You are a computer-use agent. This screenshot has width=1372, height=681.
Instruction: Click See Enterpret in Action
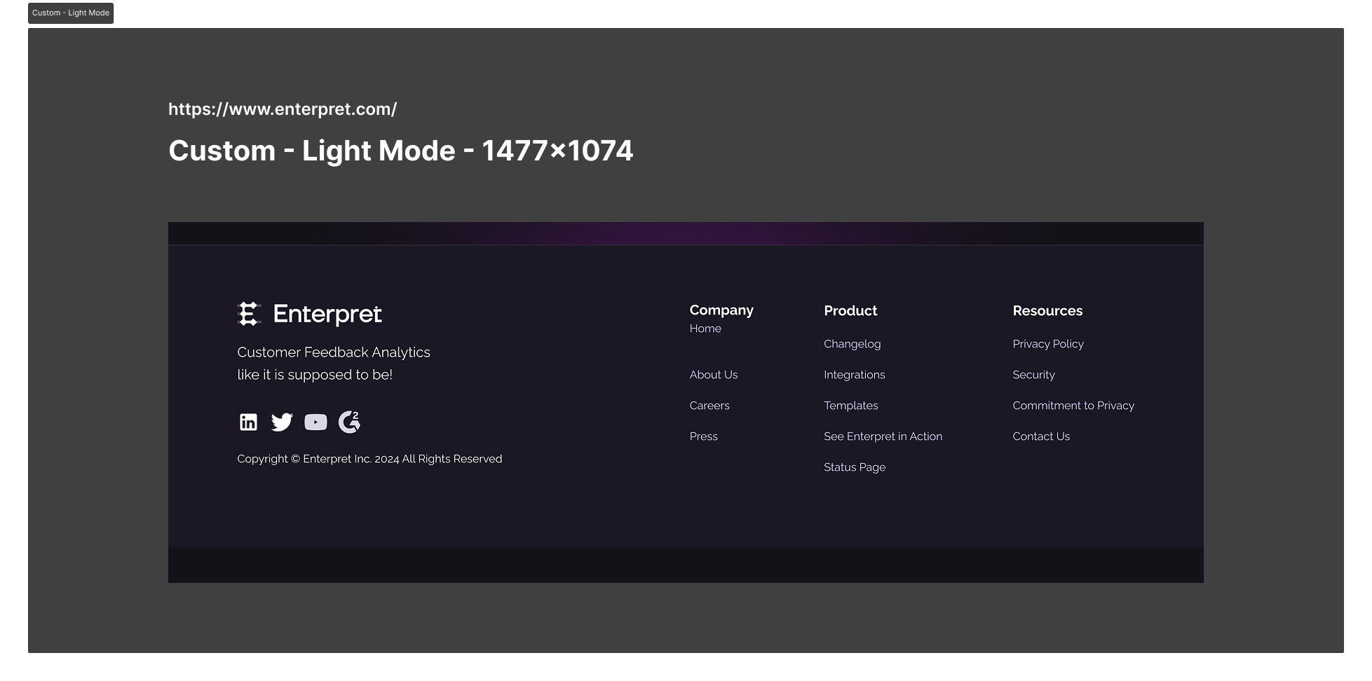(883, 436)
